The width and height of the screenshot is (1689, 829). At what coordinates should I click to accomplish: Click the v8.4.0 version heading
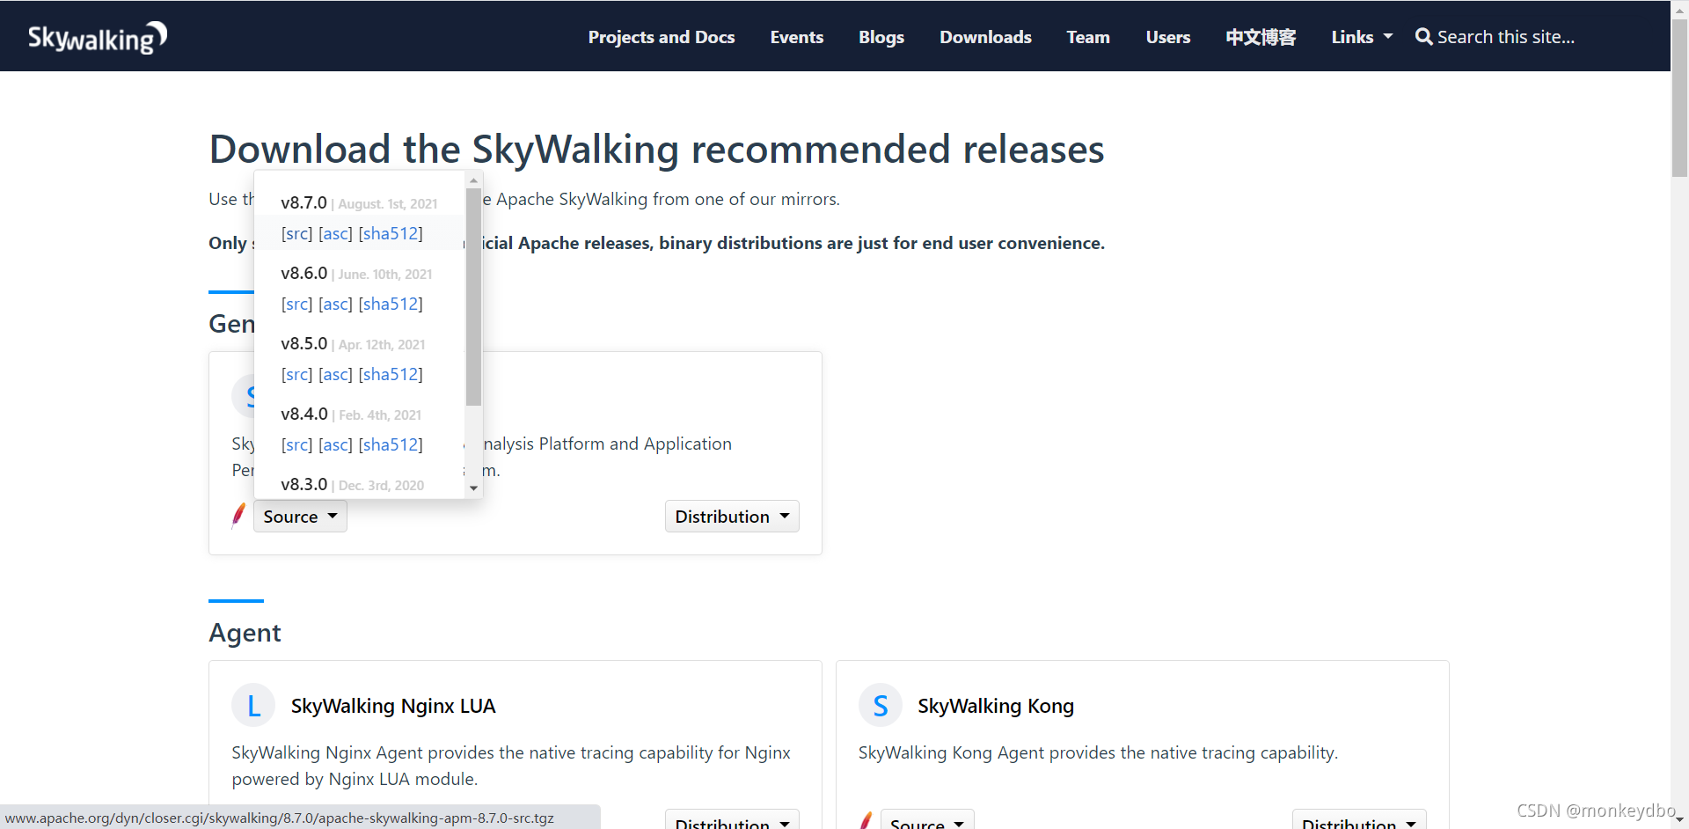tap(303, 414)
